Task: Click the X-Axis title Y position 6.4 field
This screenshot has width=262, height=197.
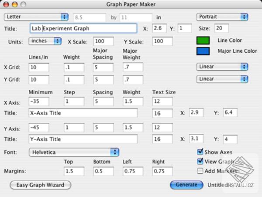Action: click(x=230, y=112)
